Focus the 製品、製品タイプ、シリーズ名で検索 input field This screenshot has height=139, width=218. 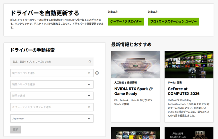click(52, 62)
